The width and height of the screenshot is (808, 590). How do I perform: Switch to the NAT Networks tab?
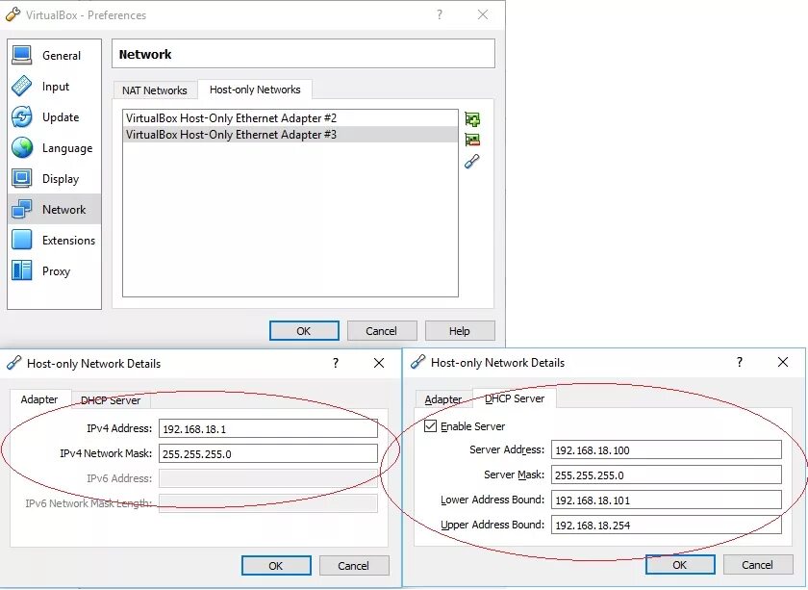tap(155, 90)
